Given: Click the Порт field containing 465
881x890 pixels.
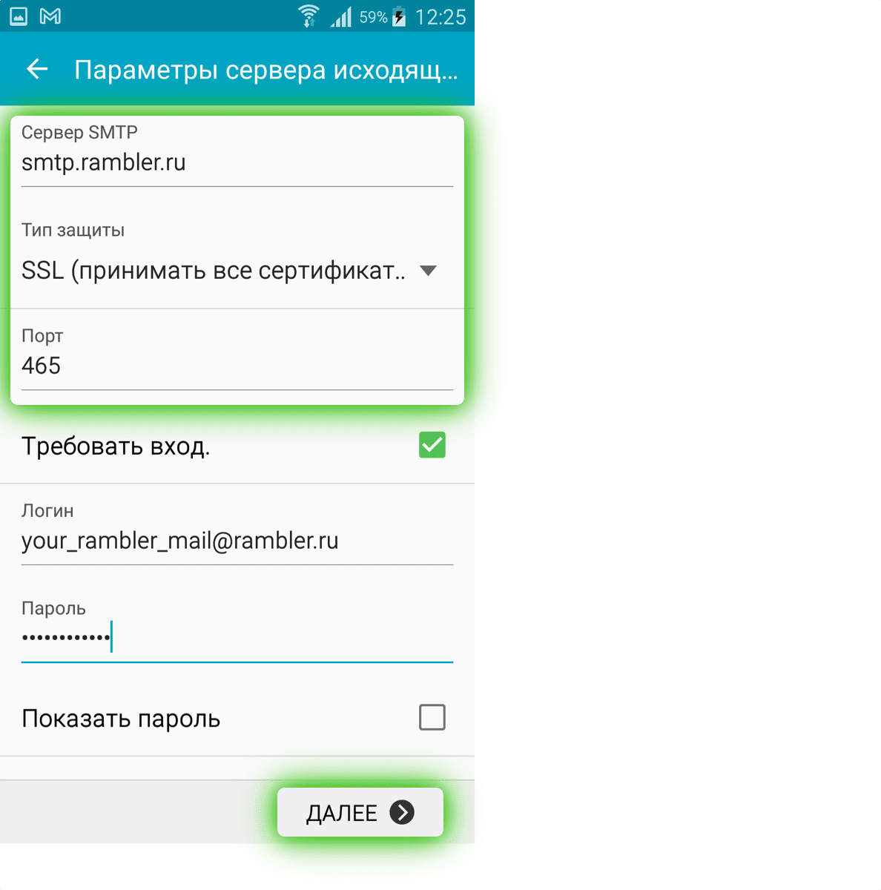Looking at the screenshot, I should [236, 366].
